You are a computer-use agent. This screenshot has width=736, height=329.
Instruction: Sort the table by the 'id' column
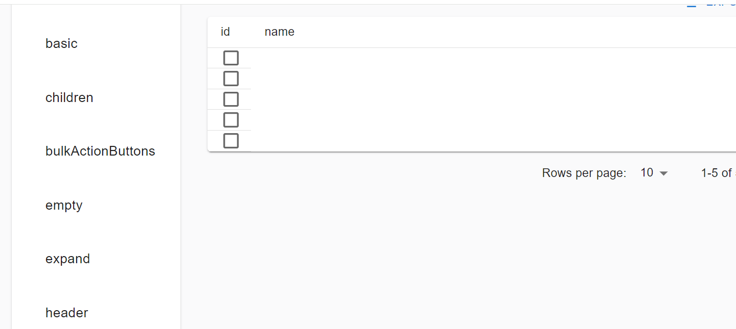225,32
